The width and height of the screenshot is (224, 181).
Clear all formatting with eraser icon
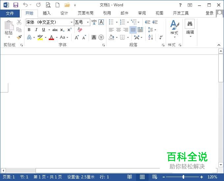(80, 30)
